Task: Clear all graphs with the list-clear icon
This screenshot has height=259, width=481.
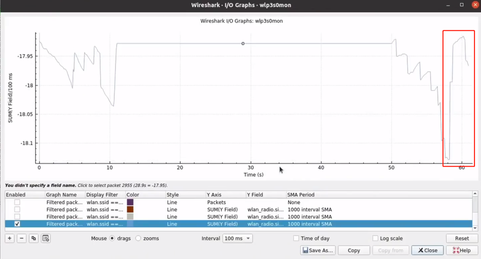Action: (x=46, y=238)
